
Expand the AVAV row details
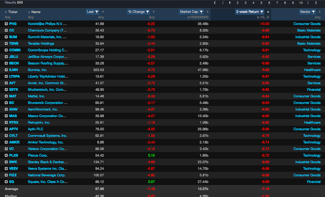pyautogui.click(x=6, y=109)
